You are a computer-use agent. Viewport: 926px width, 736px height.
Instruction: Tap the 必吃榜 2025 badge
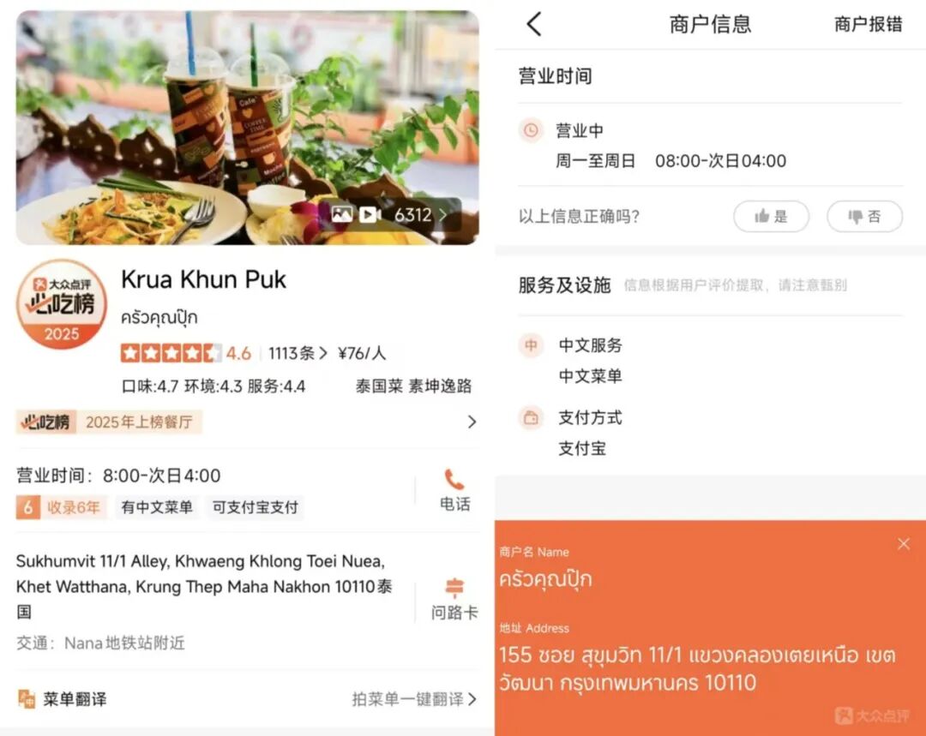pyautogui.click(x=62, y=304)
